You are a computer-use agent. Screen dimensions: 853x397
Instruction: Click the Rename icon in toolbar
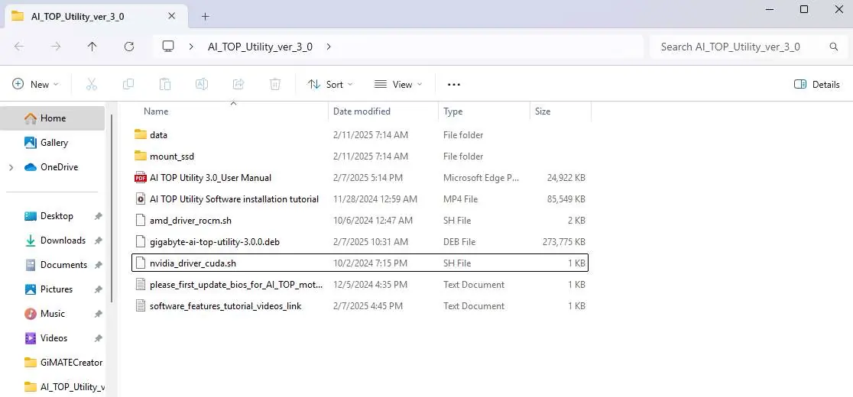(202, 84)
